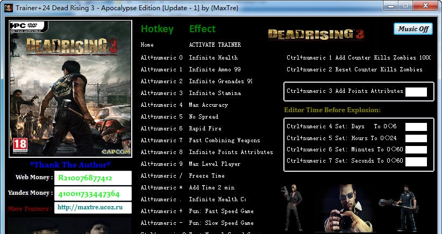Toggle the Music Off button
442x234 pixels.
click(x=413, y=29)
